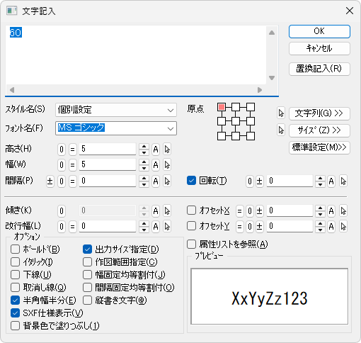
Task: Click the キャンセル button
Action: click(319, 48)
